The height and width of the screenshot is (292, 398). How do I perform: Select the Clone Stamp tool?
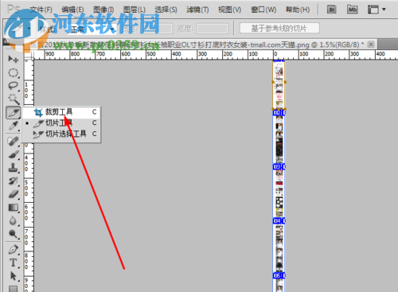coord(13,168)
